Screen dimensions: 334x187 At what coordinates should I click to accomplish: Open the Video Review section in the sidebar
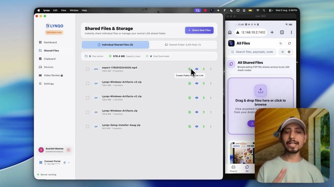(x=51, y=75)
